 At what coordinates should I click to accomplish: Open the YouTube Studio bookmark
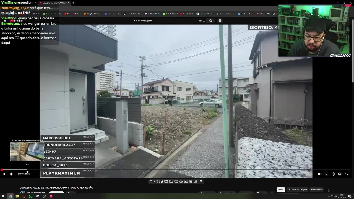[x=187, y=14]
